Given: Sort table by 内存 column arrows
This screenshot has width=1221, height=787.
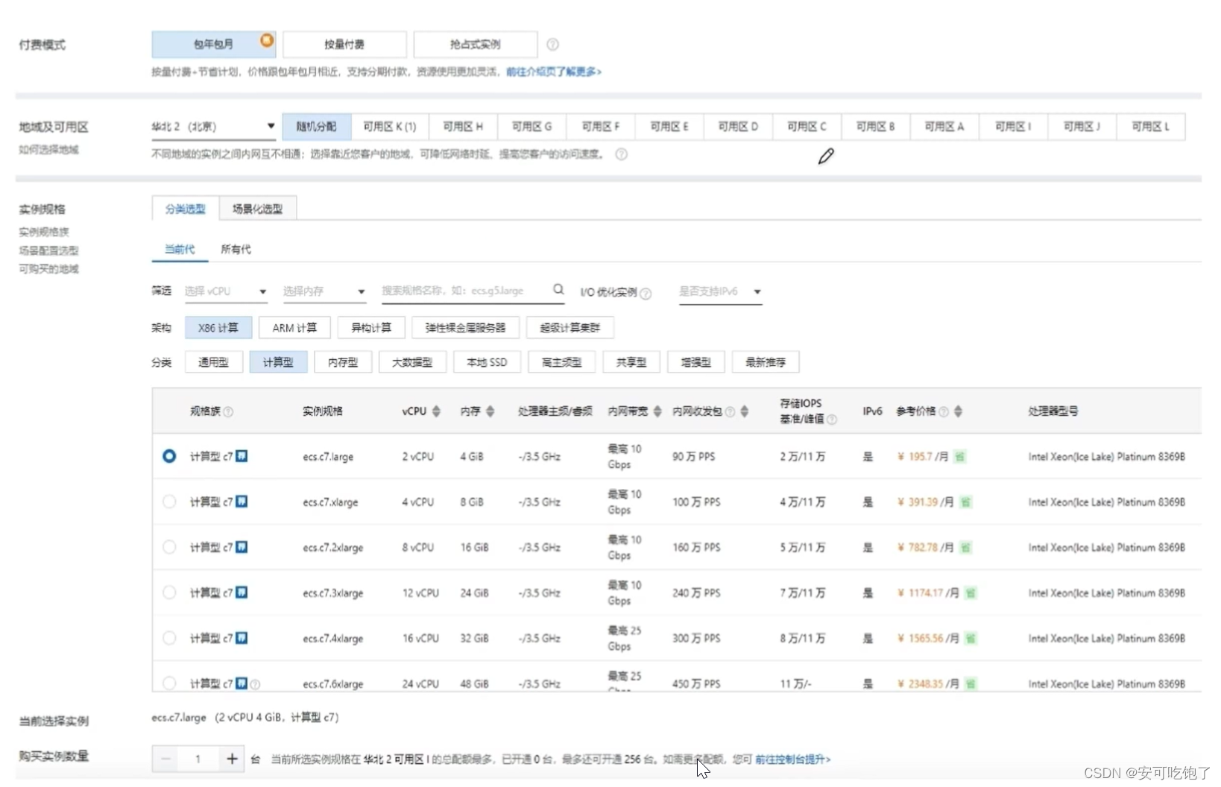Looking at the screenshot, I should click(490, 411).
